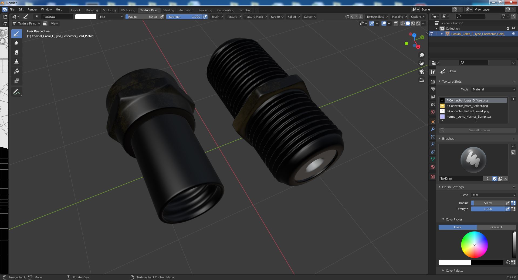The width and height of the screenshot is (518, 280).
Task: Select the Color mode button
Action: pyautogui.click(x=458, y=227)
